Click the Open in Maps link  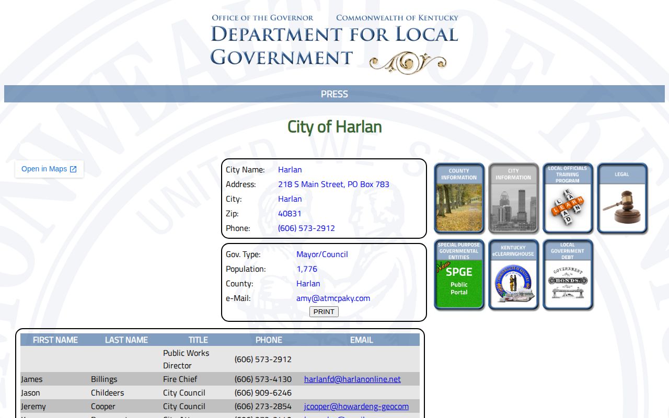click(49, 169)
